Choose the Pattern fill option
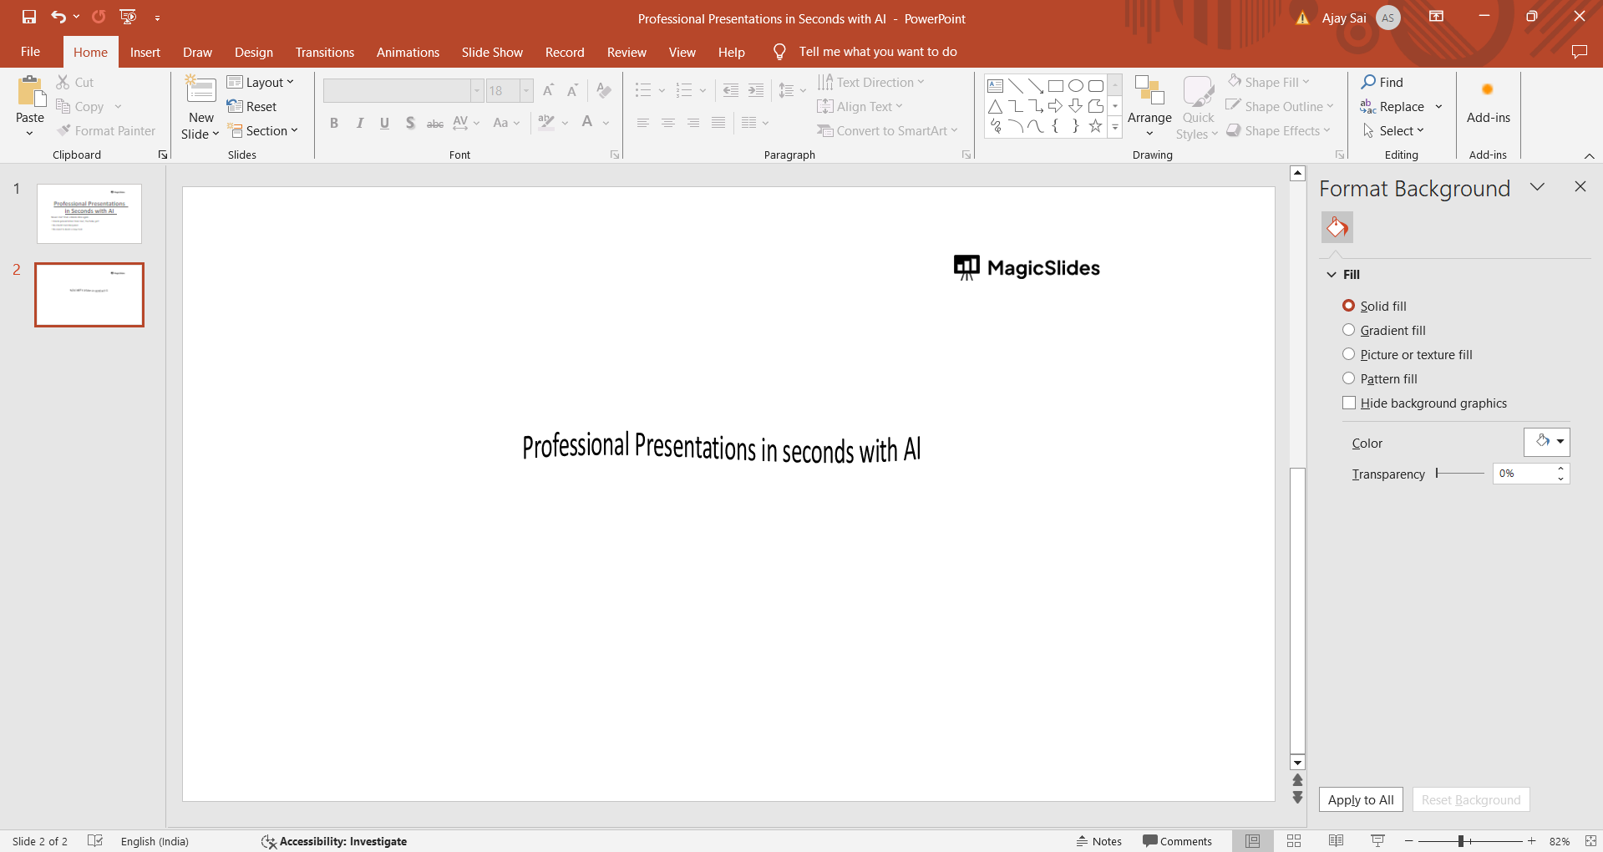This screenshot has height=852, width=1603. pyautogui.click(x=1348, y=378)
